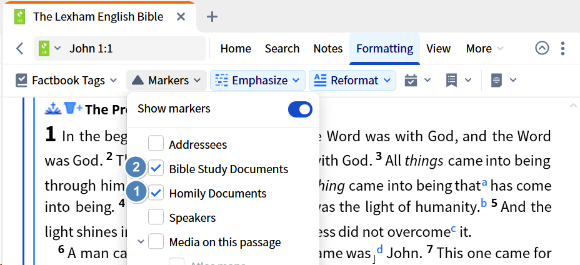Switch to the Search tab
Image resolution: width=580 pixels, height=265 pixels.
coord(282,49)
